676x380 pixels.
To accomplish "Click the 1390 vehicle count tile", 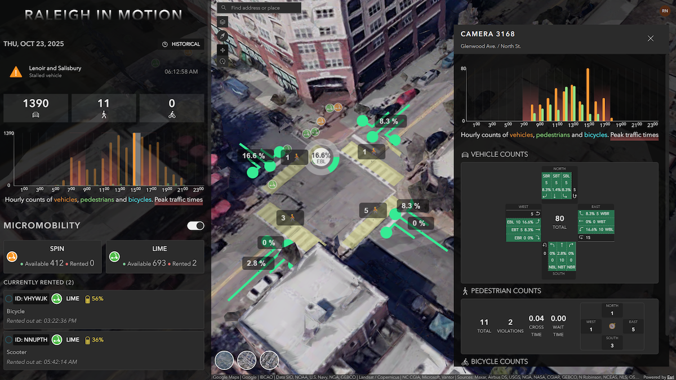I will pyautogui.click(x=35, y=108).
